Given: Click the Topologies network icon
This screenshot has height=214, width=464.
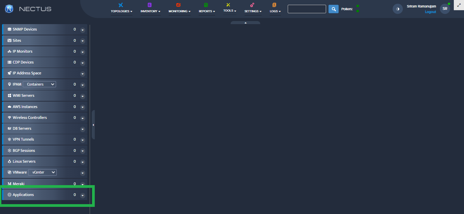Looking at the screenshot, I should pyautogui.click(x=121, y=5).
